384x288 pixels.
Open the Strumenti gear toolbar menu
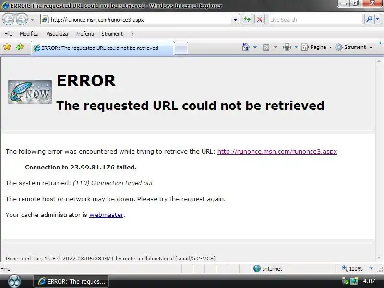tap(354, 47)
